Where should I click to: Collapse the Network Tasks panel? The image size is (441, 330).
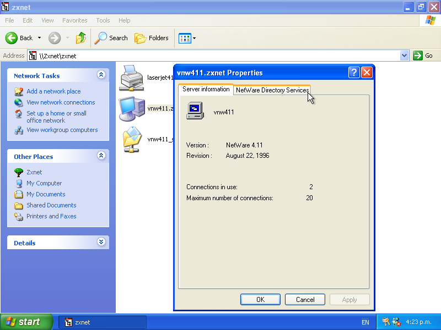coord(101,75)
